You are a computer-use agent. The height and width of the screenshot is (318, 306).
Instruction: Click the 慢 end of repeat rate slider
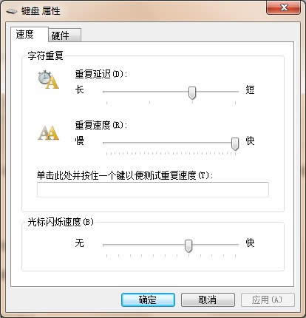[79, 141]
